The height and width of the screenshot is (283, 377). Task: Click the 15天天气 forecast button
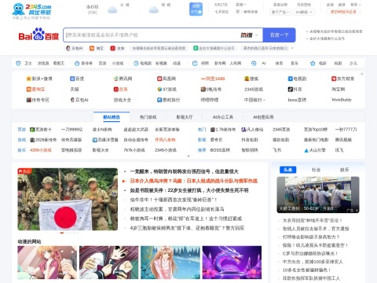196,9
